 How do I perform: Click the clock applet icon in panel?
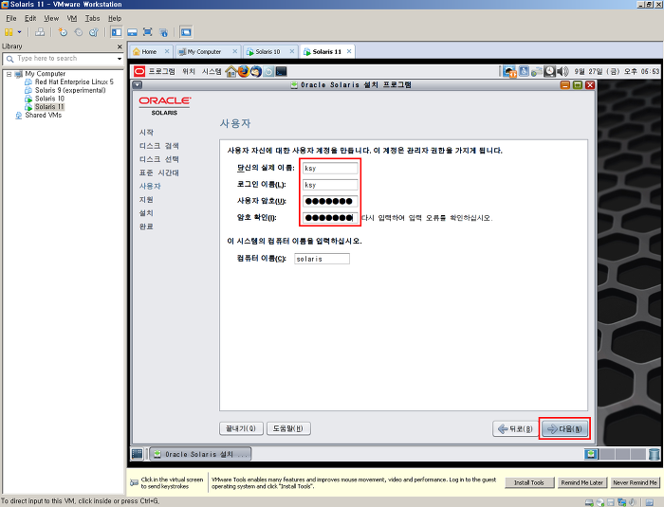click(x=549, y=71)
